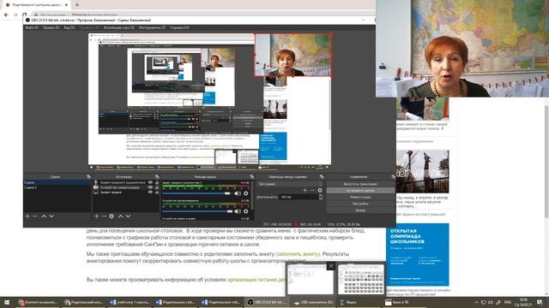Image resolution: width=549 pixels, height=308 pixels.
Task: Open the Открытая олимпиада школьников banner
Action: tap(418, 255)
